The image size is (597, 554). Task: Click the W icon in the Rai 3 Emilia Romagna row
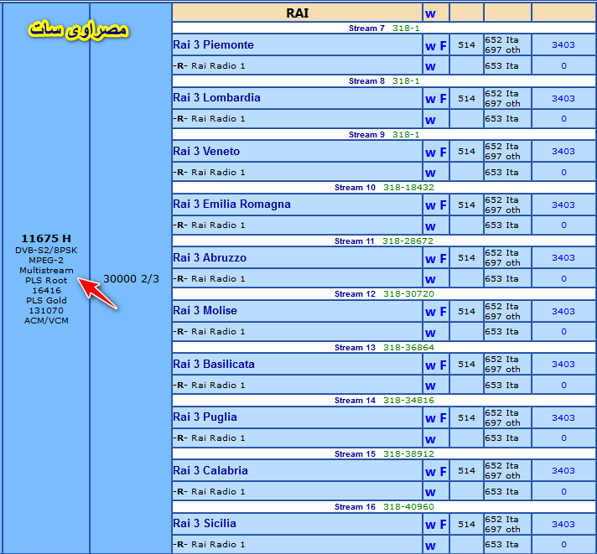pos(430,206)
